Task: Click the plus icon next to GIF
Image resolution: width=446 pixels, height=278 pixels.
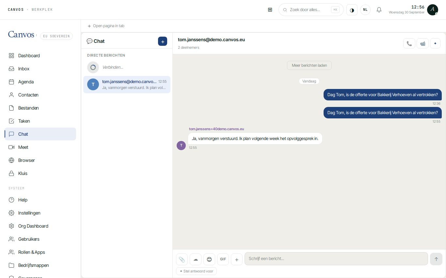Action: [x=237, y=259]
